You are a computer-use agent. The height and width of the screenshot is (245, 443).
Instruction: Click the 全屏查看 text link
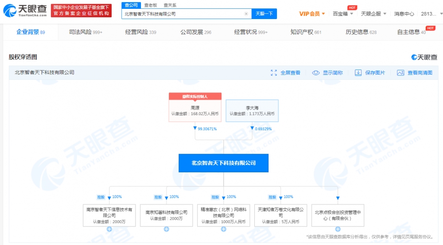point(290,73)
